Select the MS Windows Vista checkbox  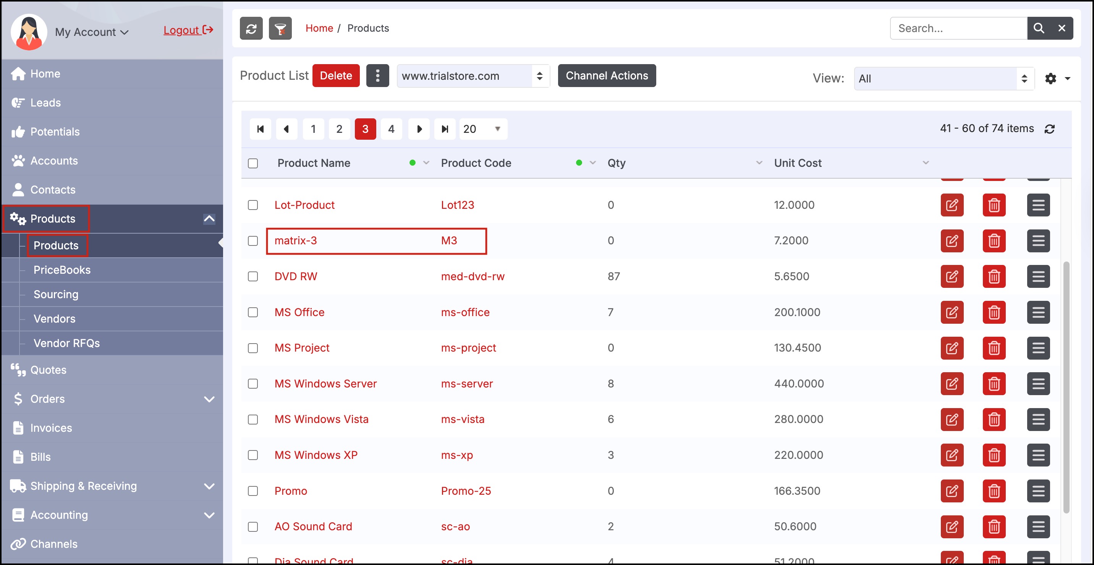pyautogui.click(x=253, y=420)
